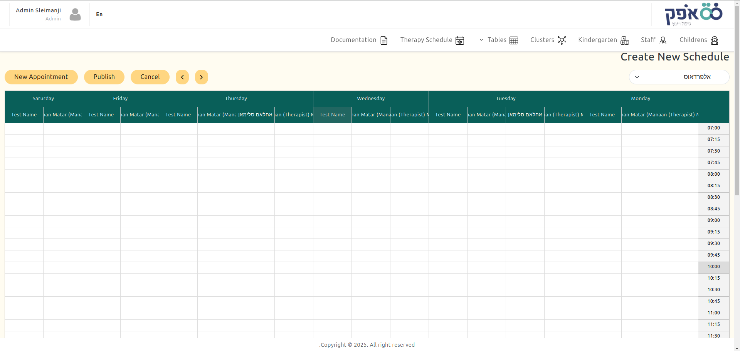740x351 pixels.
Task: Click the 11:15 time label
Action: click(713, 324)
